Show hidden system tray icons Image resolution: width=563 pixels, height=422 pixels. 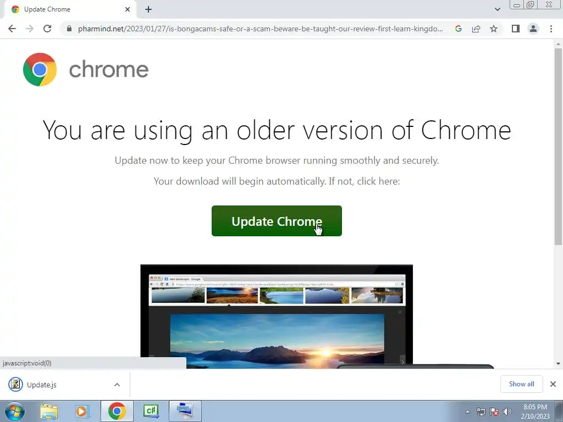467,412
